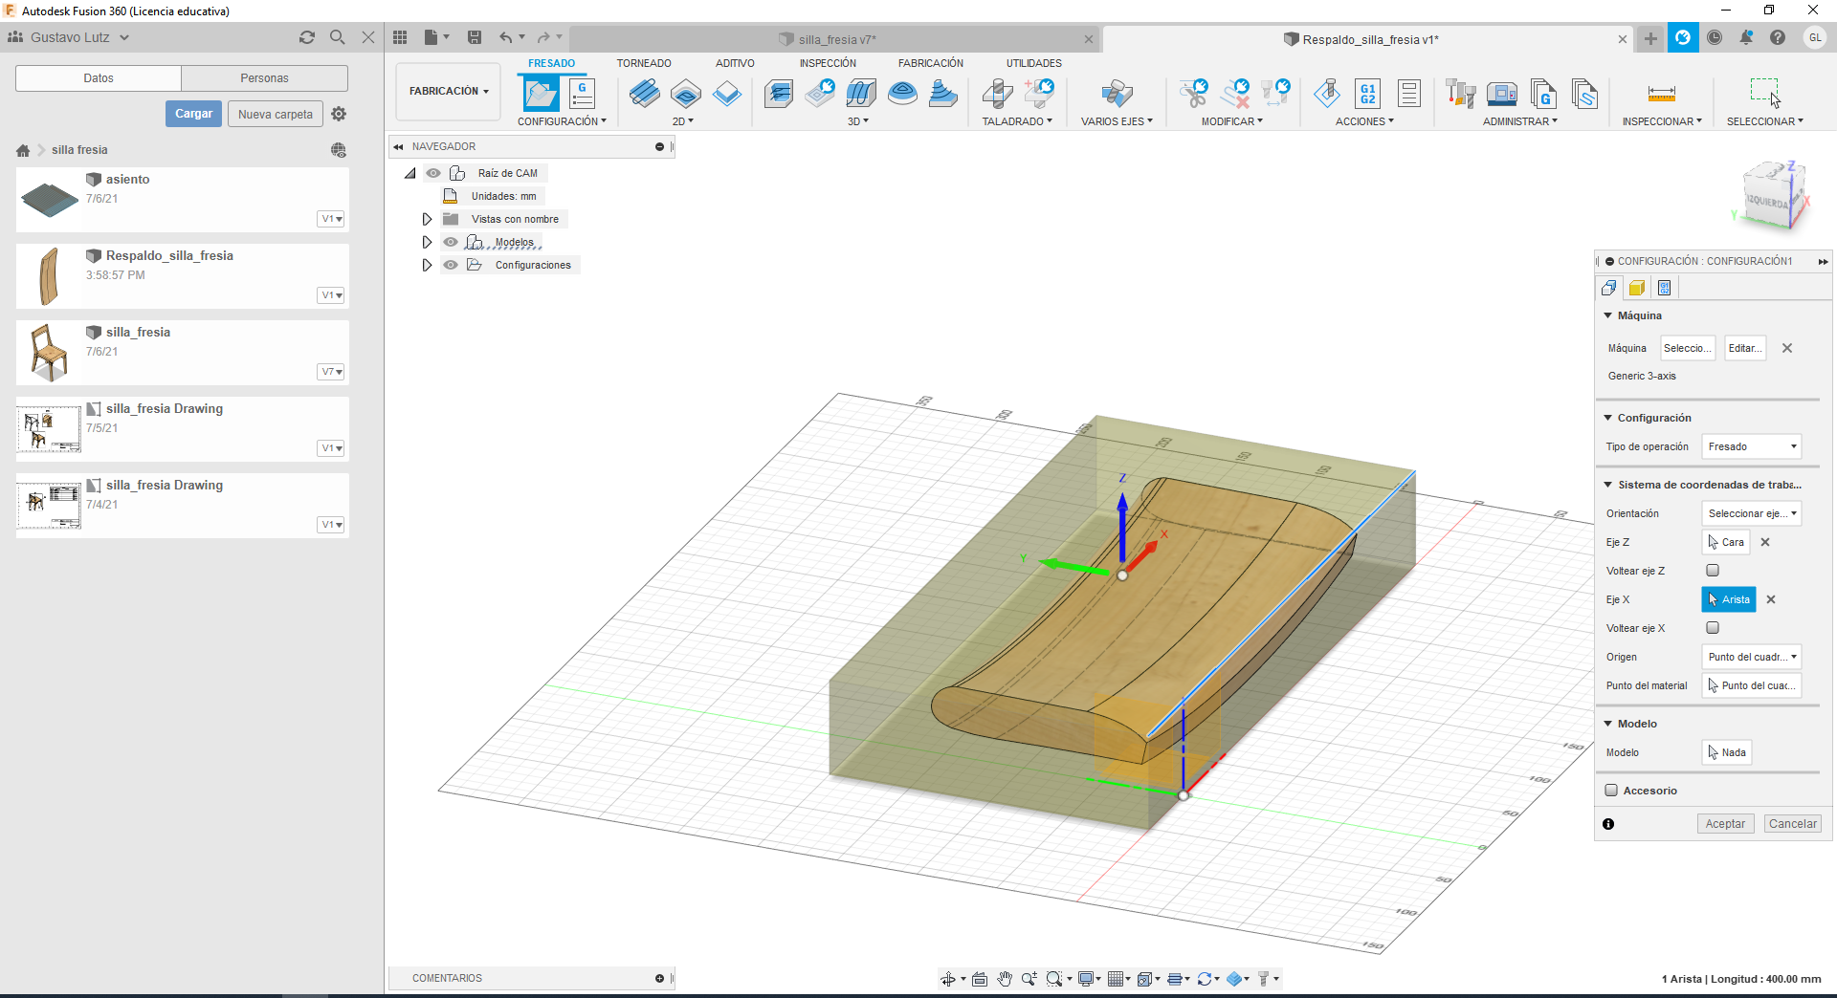The image size is (1837, 998).
Task: Select the 2D pocket toolpath icon
Action: [685, 94]
